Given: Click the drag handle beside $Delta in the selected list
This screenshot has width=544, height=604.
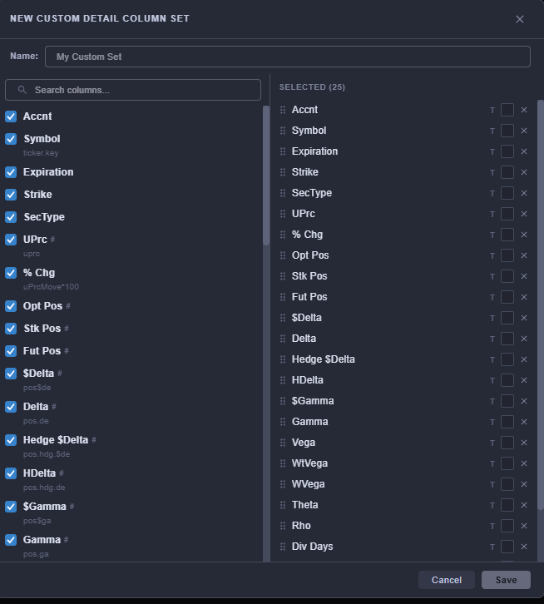Looking at the screenshot, I should point(283,318).
